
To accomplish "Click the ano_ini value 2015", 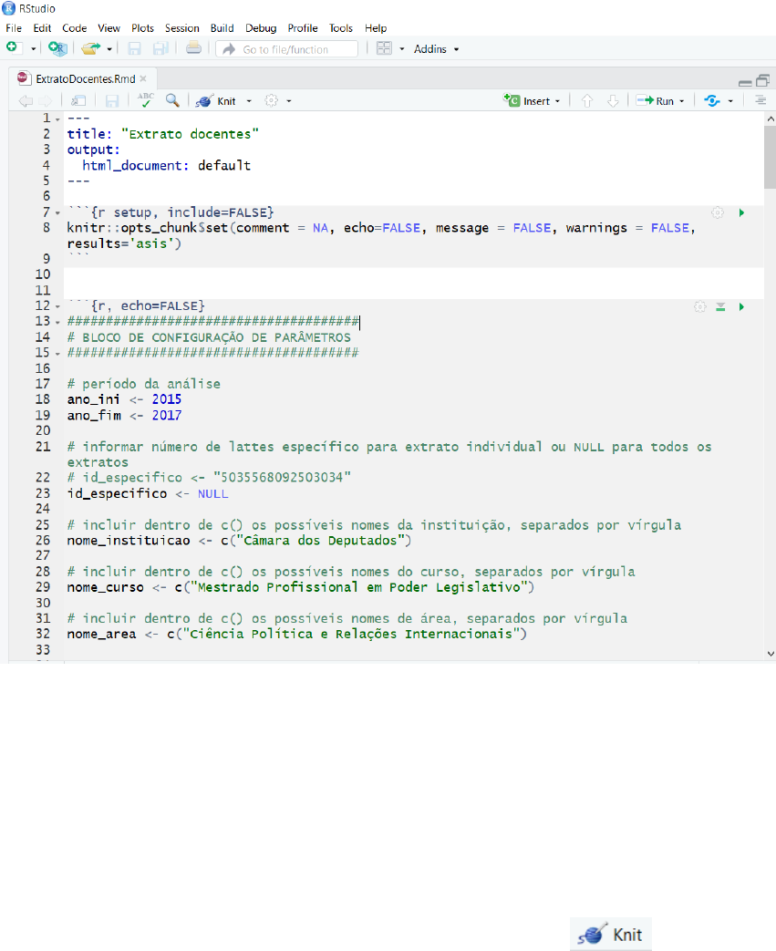I will (x=166, y=399).
